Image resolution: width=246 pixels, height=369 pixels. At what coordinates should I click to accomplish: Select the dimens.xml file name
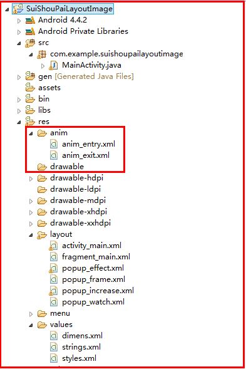pyautogui.click(x=82, y=336)
